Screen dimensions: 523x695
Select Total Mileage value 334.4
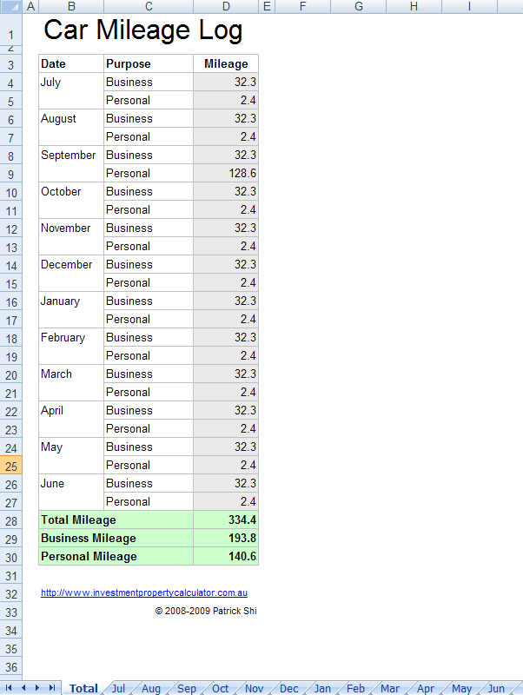[226, 520]
